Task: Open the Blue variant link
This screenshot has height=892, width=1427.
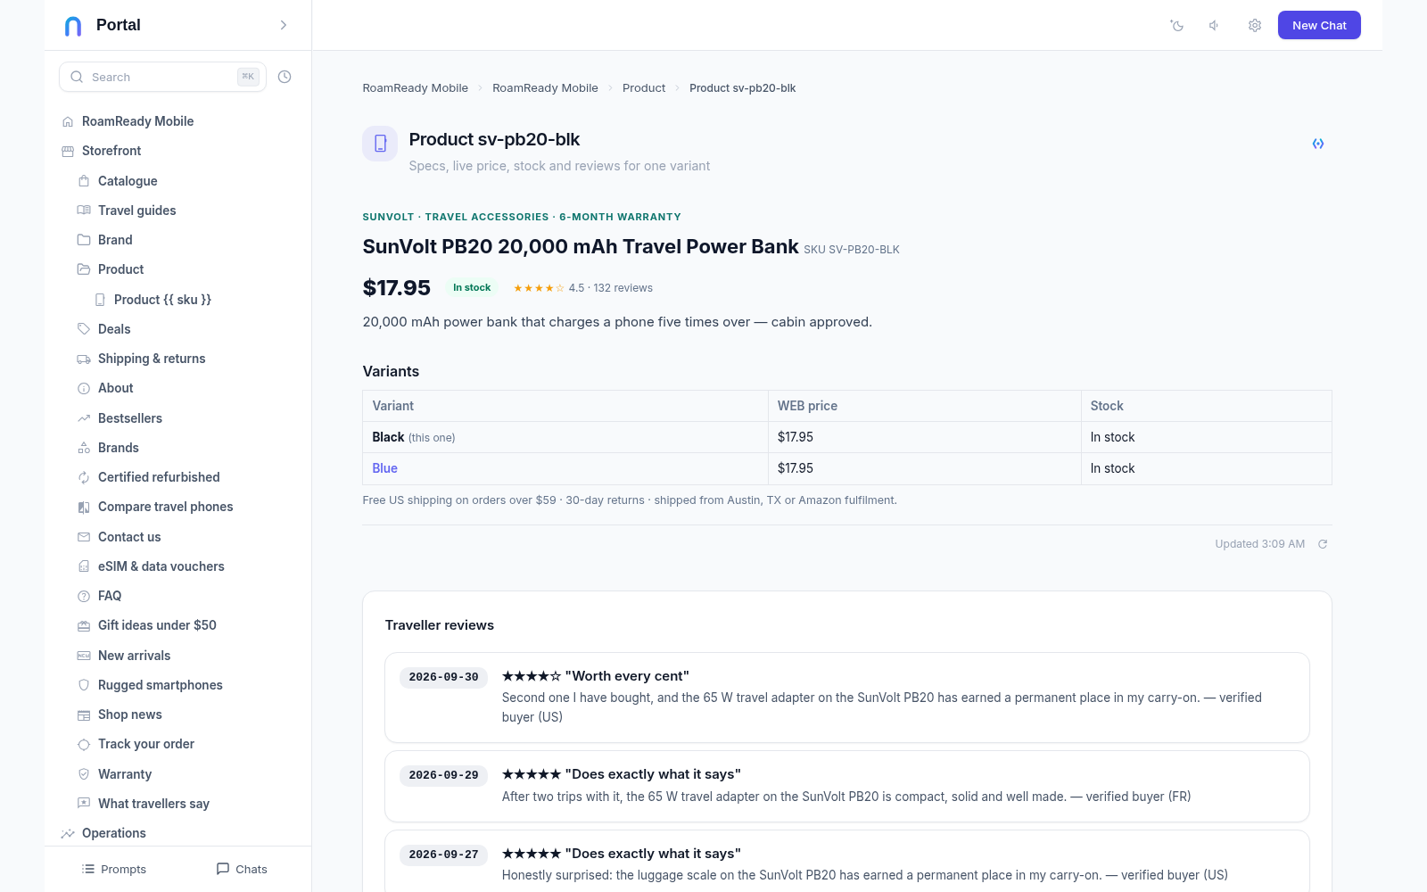Action: click(384, 468)
